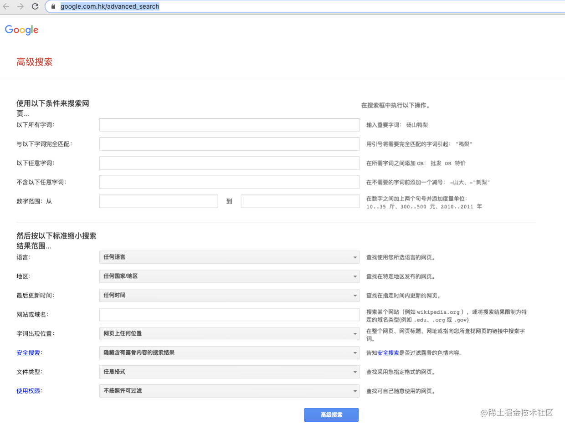The height and width of the screenshot is (429, 565).
Task: Click the lock icon in address bar
Action: pyautogui.click(x=53, y=7)
